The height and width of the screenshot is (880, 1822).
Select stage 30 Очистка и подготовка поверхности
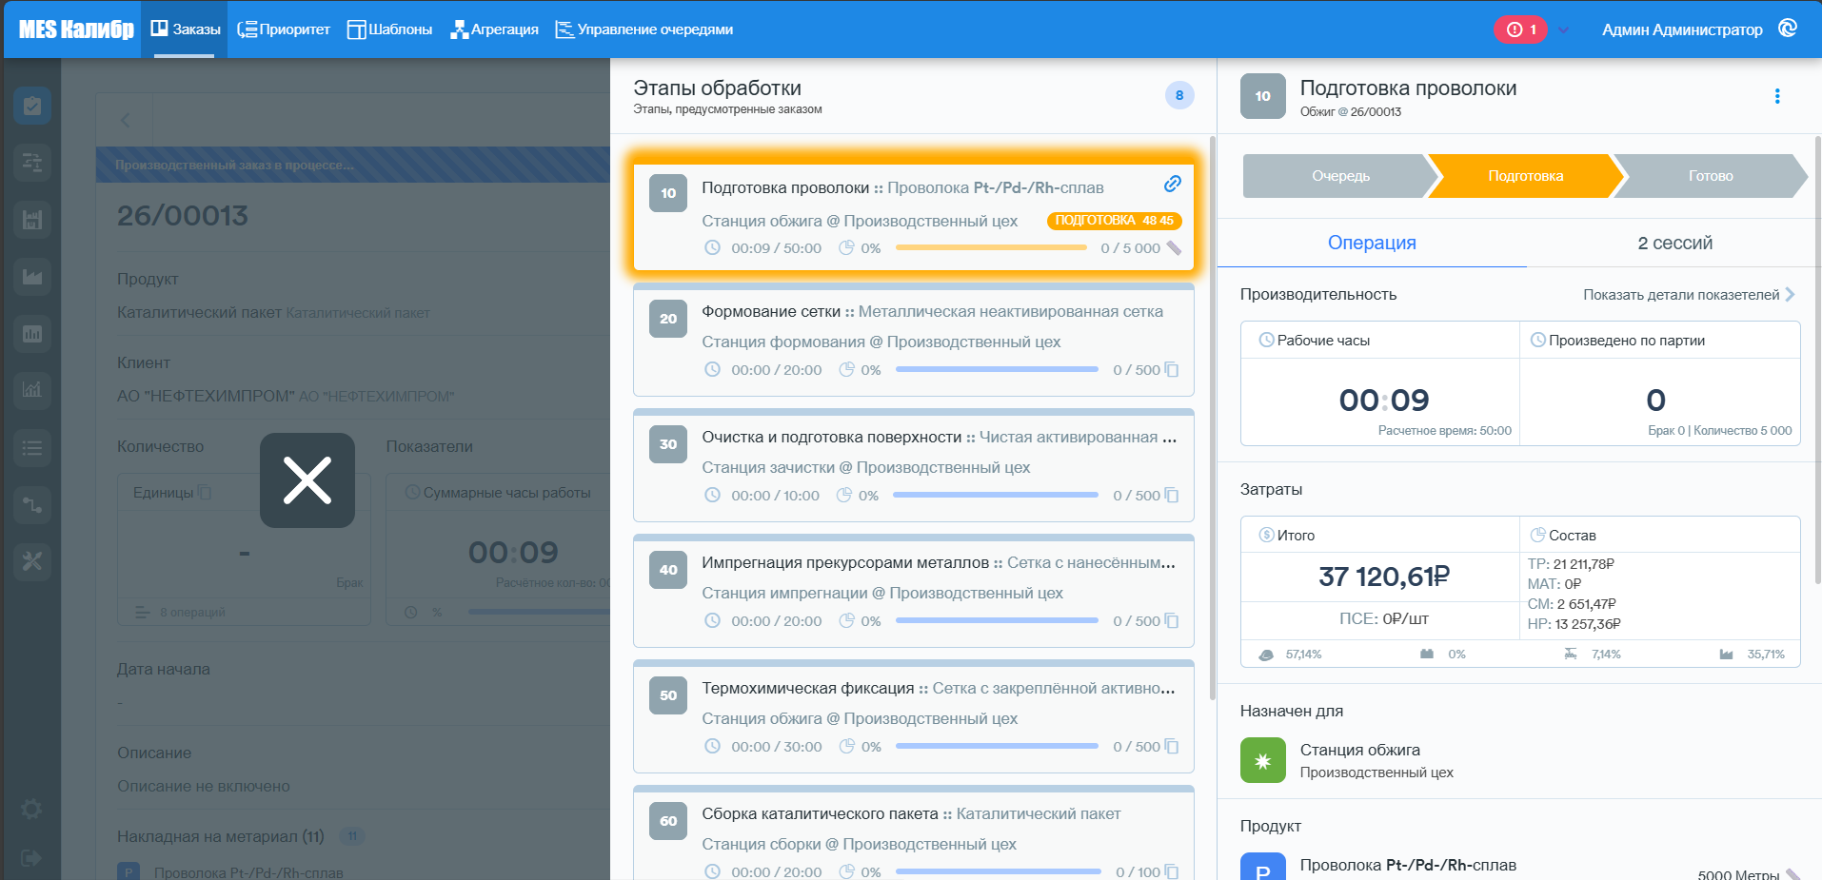(x=914, y=465)
